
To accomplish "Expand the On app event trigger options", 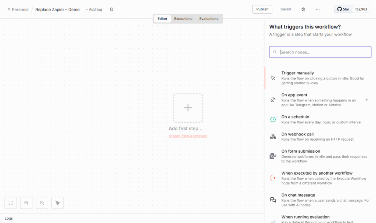I will point(366,99).
